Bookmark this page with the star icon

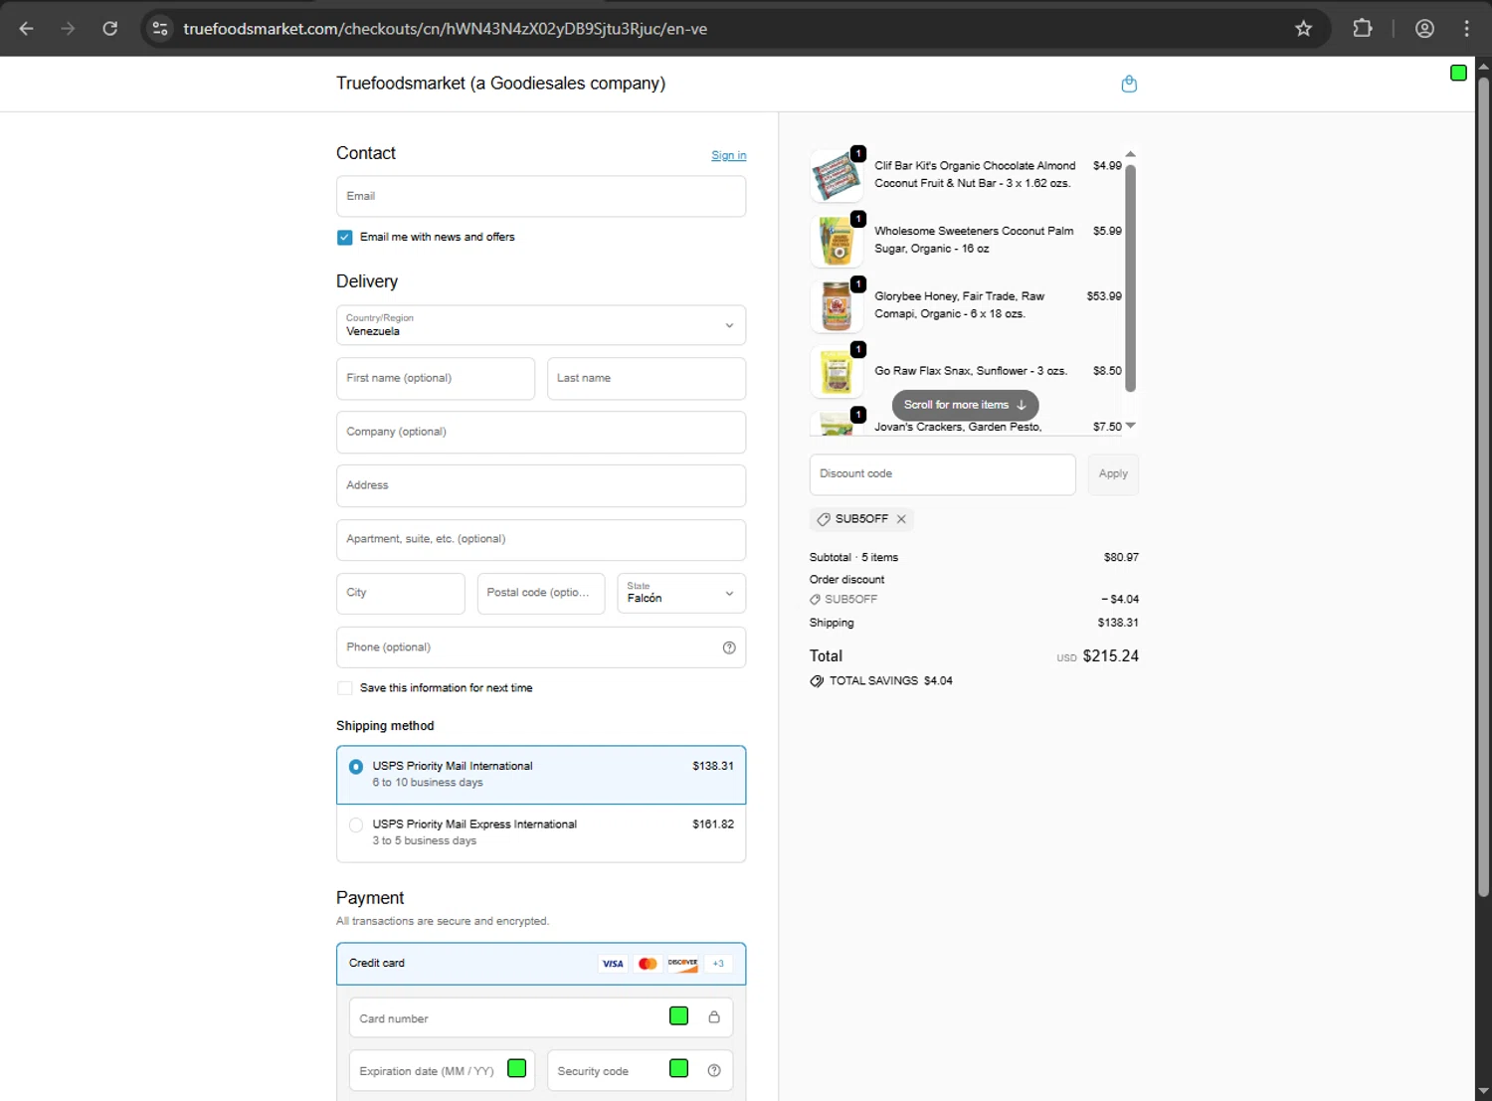1303,29
